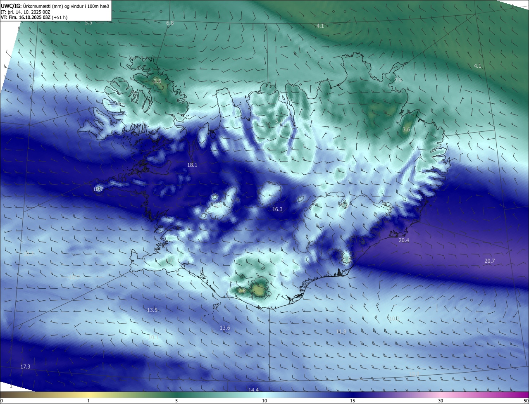
Task: Click the 30 tick on the color scale
Action: point(441,401)
